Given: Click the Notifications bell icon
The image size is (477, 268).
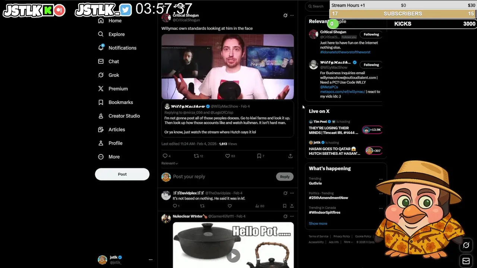Looking at the screenshot, I should tap(101, 48).
